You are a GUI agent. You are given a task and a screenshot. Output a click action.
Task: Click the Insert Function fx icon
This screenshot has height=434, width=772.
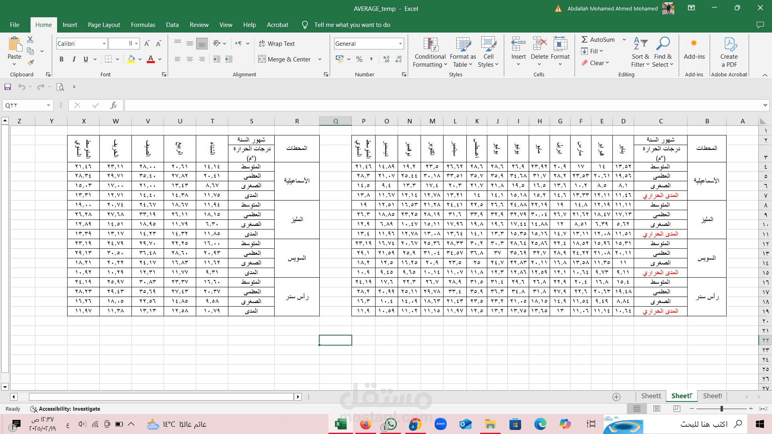[x=113, y=105]
